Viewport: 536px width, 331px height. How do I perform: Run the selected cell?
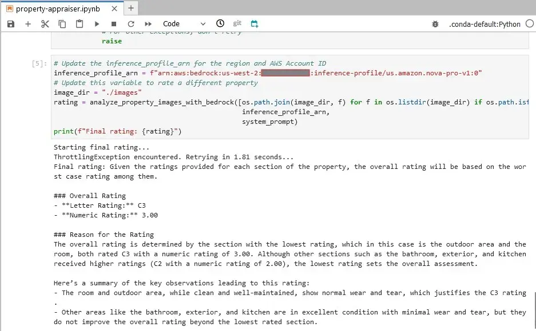(97, 24)
